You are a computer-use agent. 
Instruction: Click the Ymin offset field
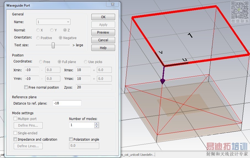53,79
